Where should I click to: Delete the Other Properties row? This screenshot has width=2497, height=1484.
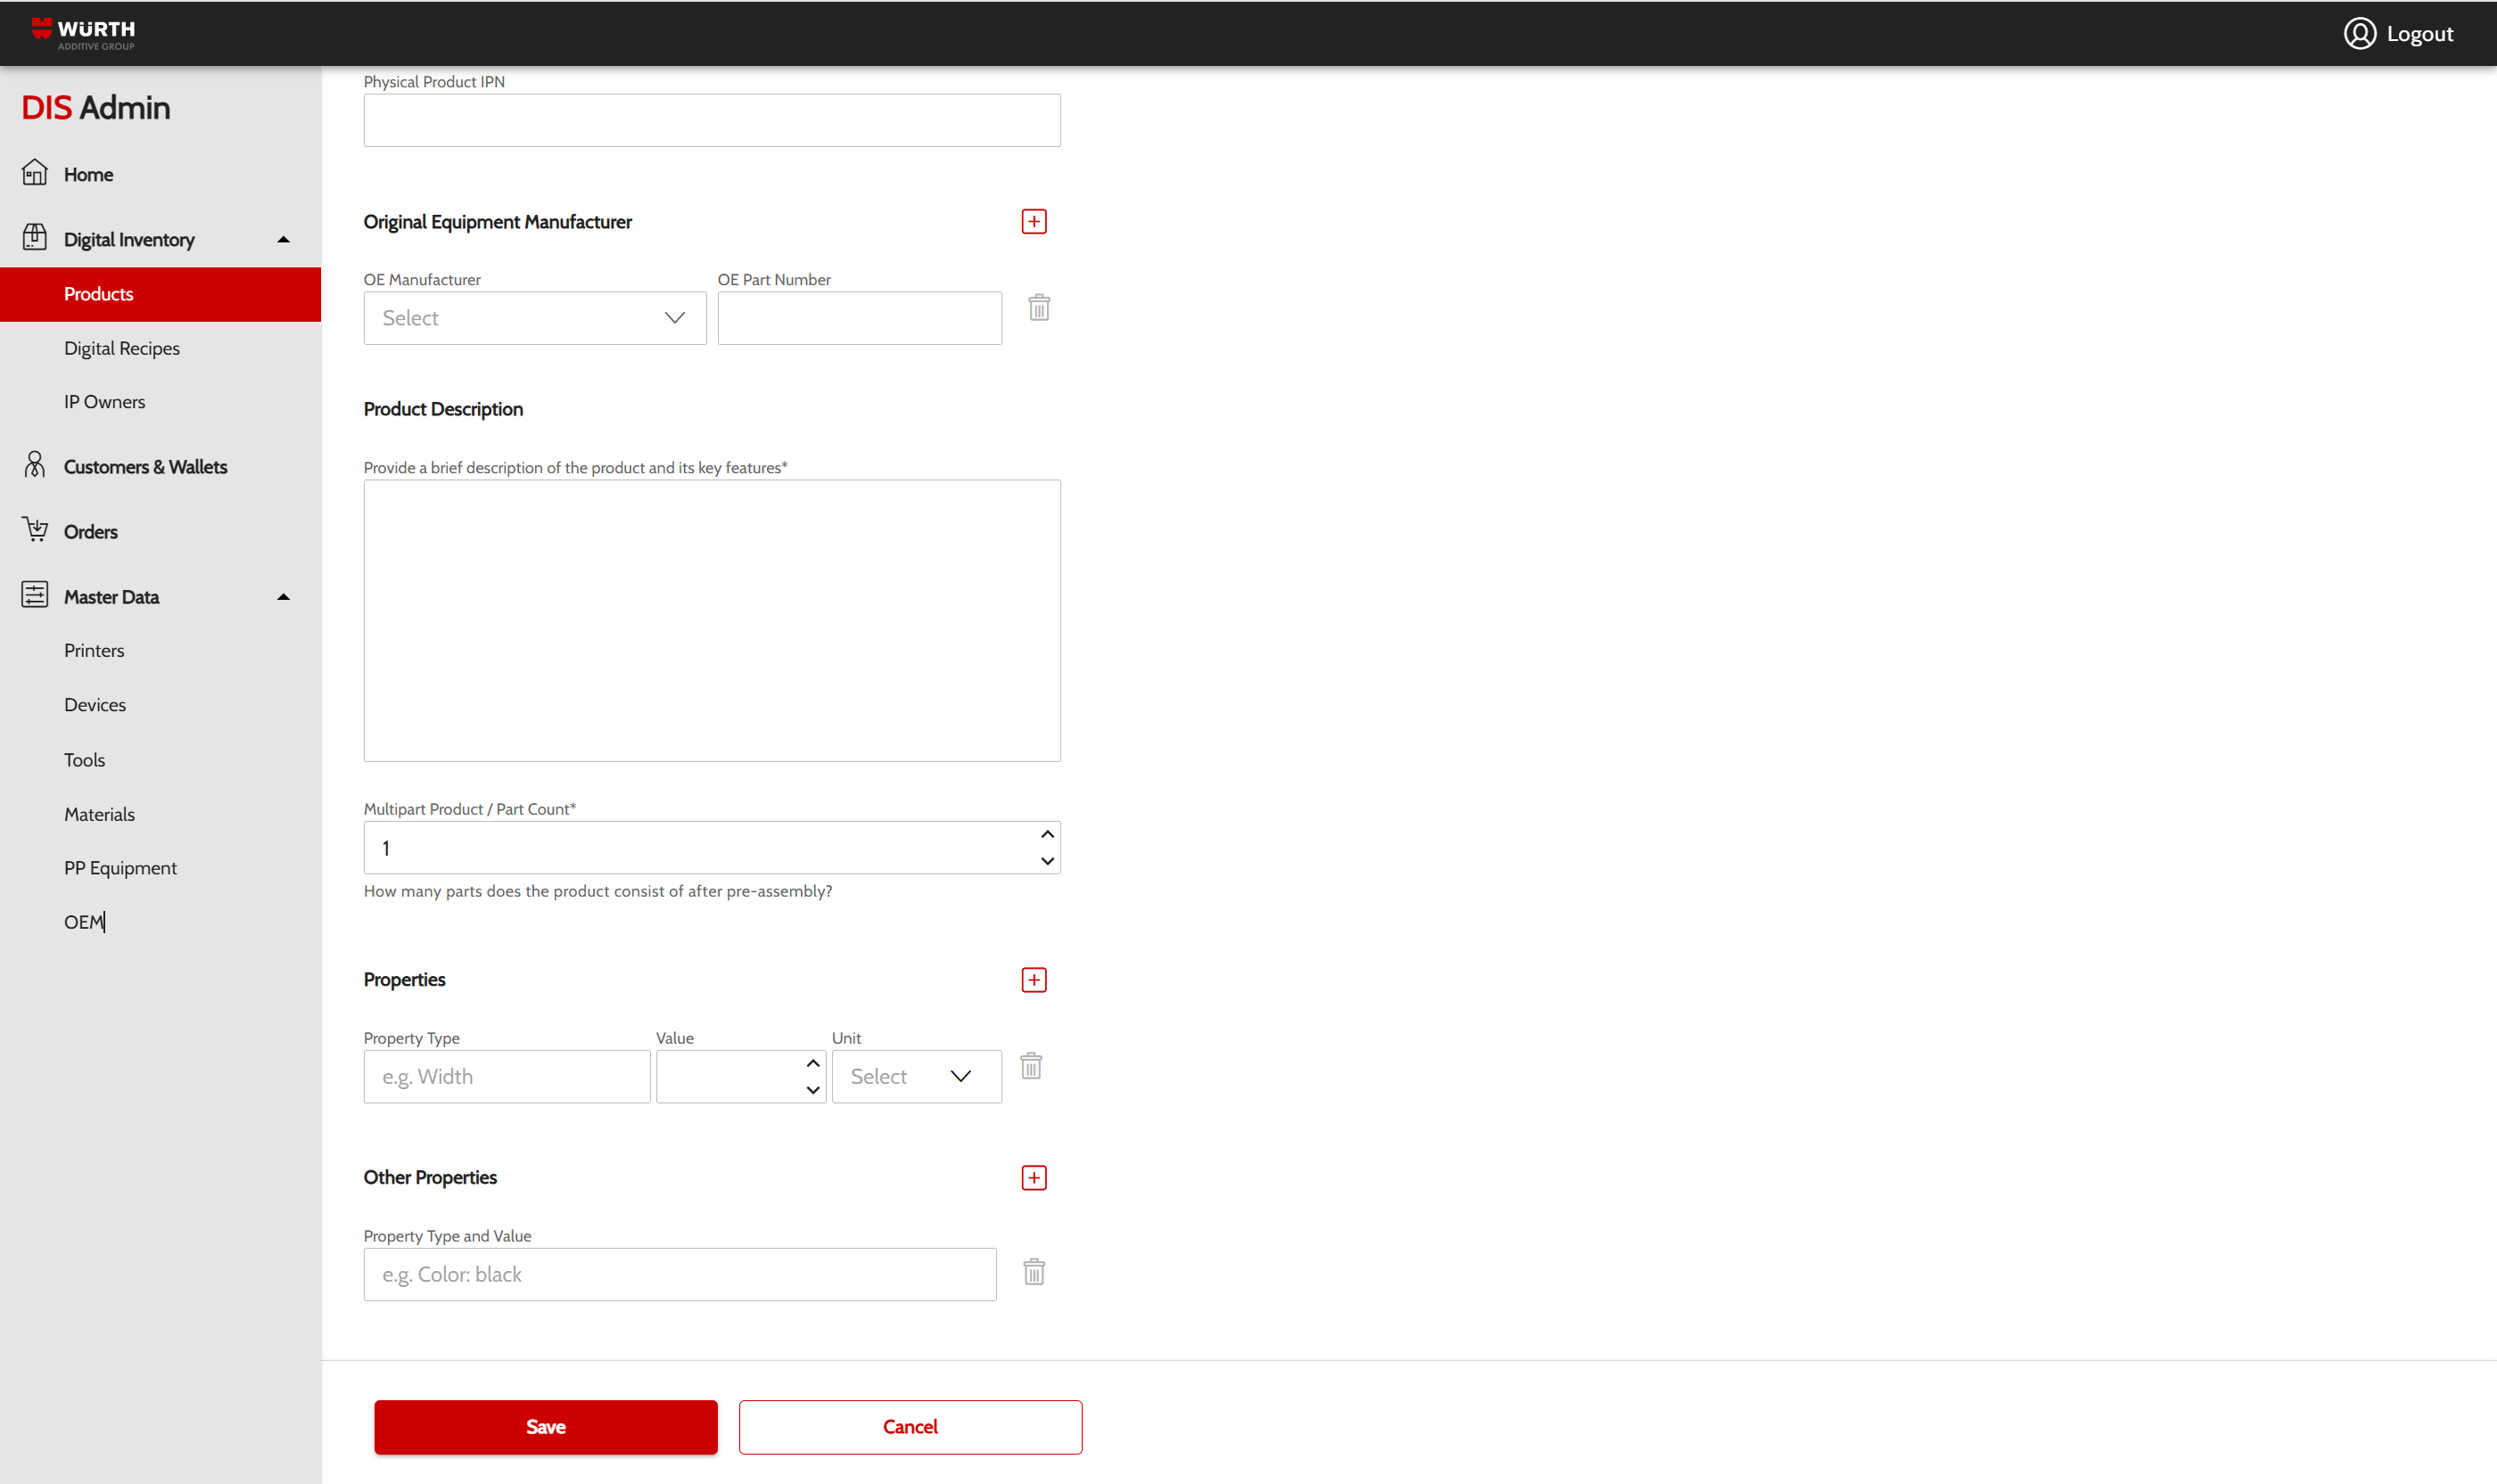[1034, 1272]
